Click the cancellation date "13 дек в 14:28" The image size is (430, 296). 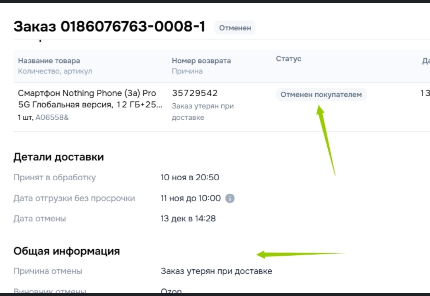click(x=188, y=219)
